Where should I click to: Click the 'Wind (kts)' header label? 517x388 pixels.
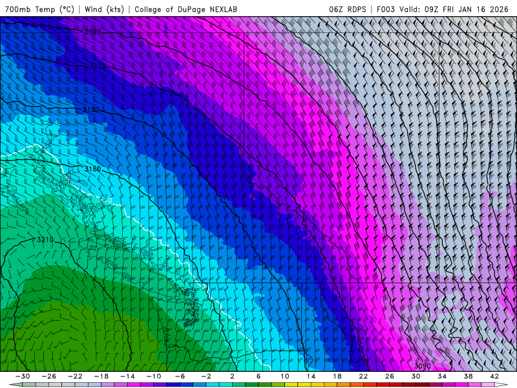tap(104, 9)
